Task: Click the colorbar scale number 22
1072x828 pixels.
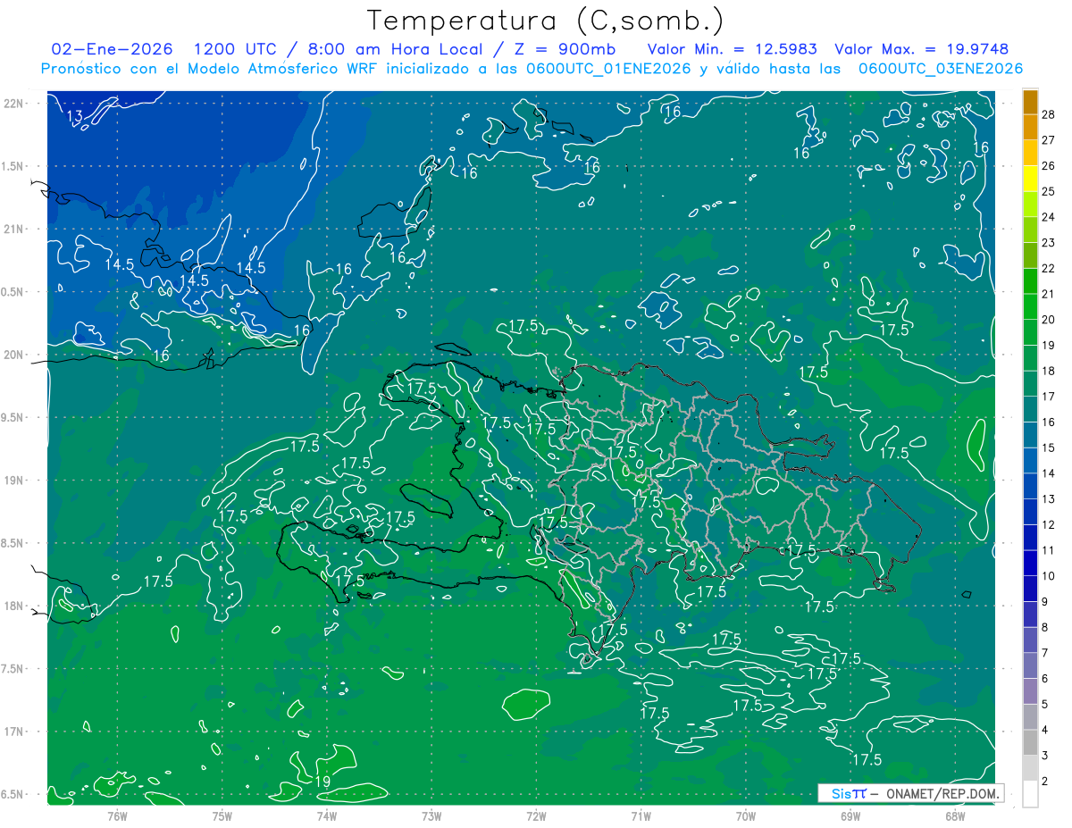Action: [x=1049, y=268]
